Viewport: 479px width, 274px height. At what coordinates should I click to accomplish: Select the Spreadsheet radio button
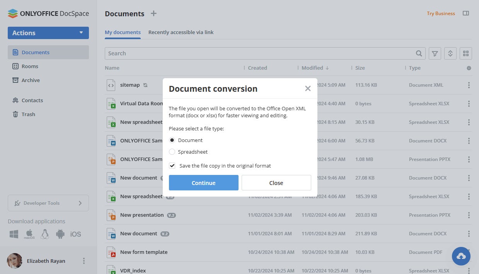pos(172,152)
